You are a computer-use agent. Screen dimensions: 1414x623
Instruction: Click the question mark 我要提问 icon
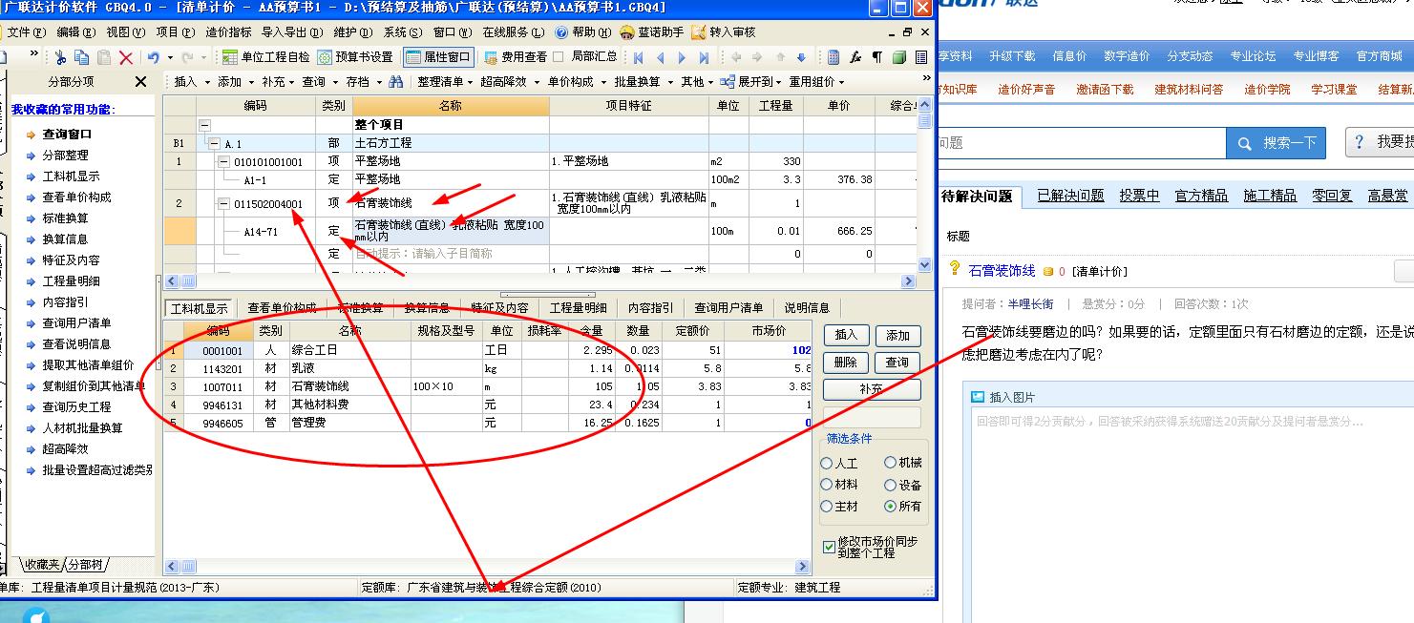pyautogui.click(x=1361, y=142)
